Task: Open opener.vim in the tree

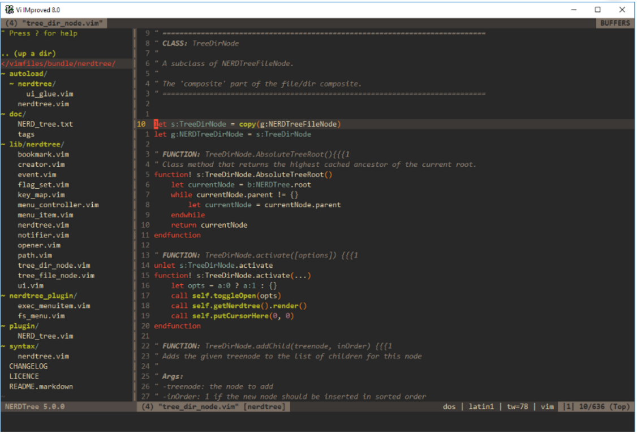Action: click(39, 245)
